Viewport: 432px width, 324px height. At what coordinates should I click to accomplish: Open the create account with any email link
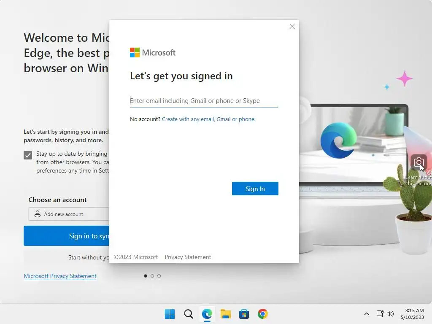[208, 119]
